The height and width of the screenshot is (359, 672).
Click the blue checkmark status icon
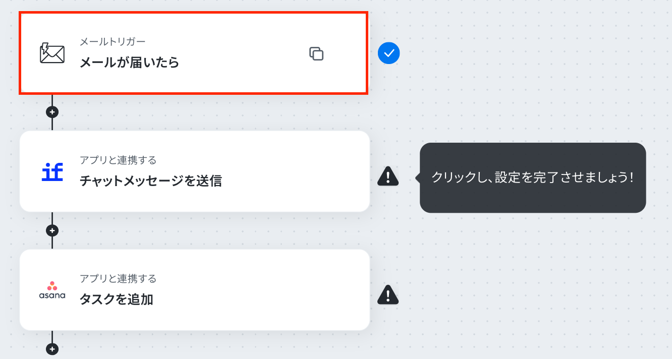[388, 53]
